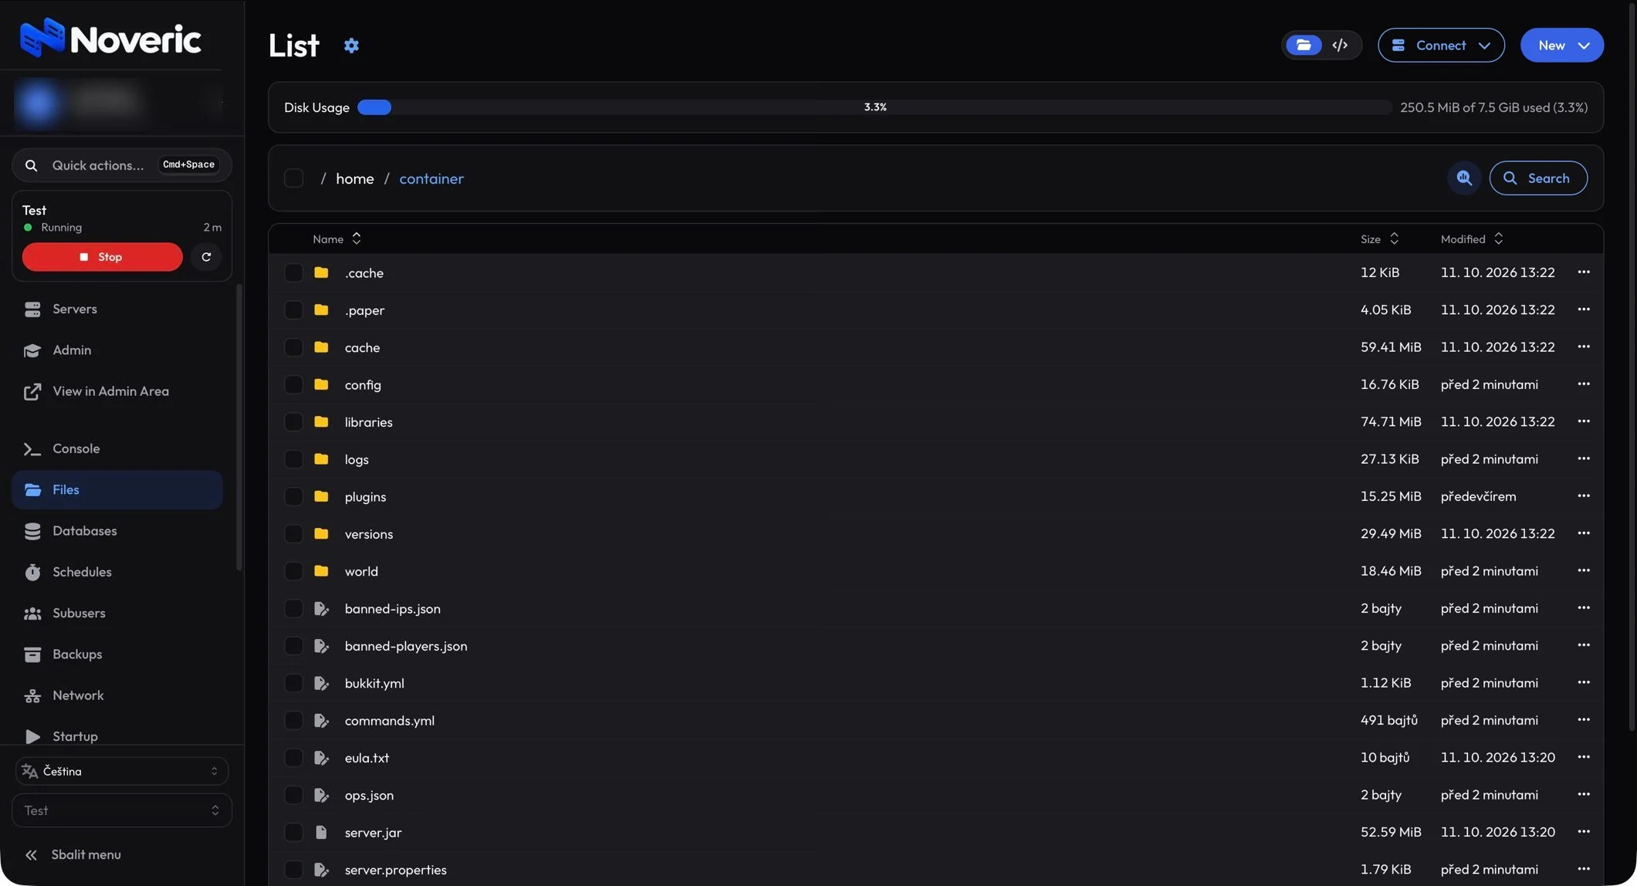Click the versions folder icon
This screenshot has width=1637, height=886.
(321, 533)
